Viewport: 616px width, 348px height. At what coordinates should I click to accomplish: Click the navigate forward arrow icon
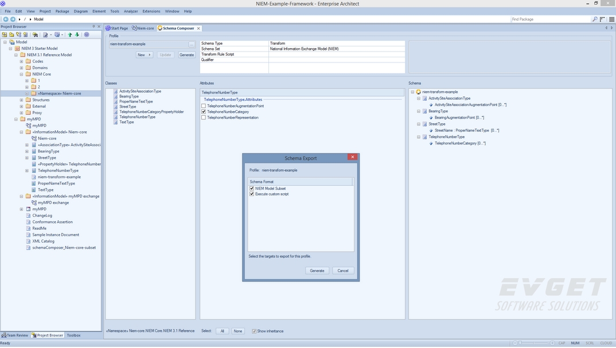(13, 19)
